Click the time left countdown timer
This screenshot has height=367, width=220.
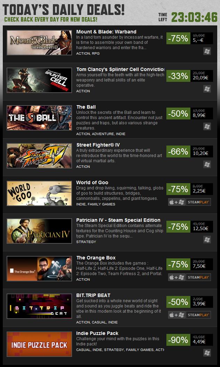pyautogui.click(x=194, y=17)
